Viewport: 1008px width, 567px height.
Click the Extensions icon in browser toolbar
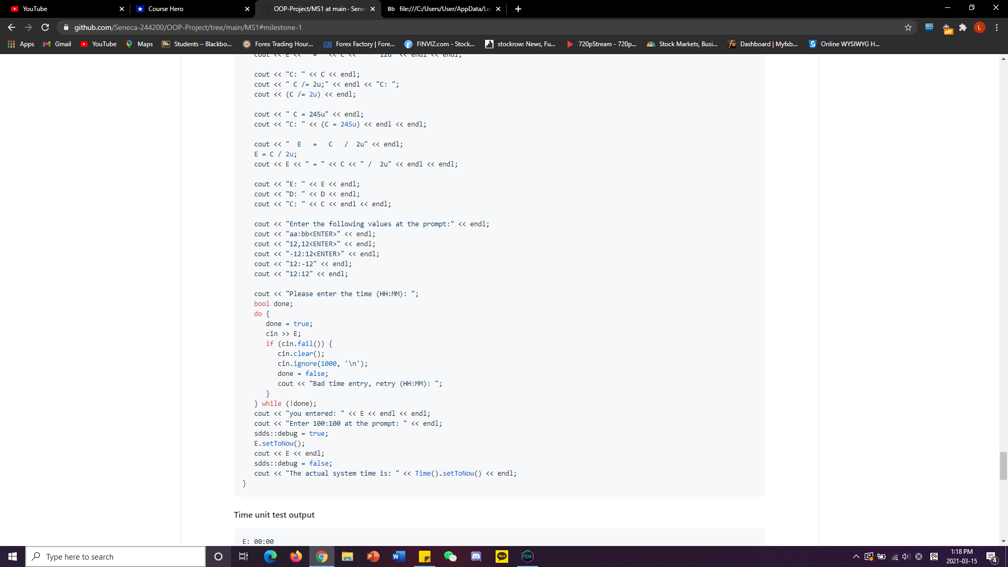(x=963, y=27)
